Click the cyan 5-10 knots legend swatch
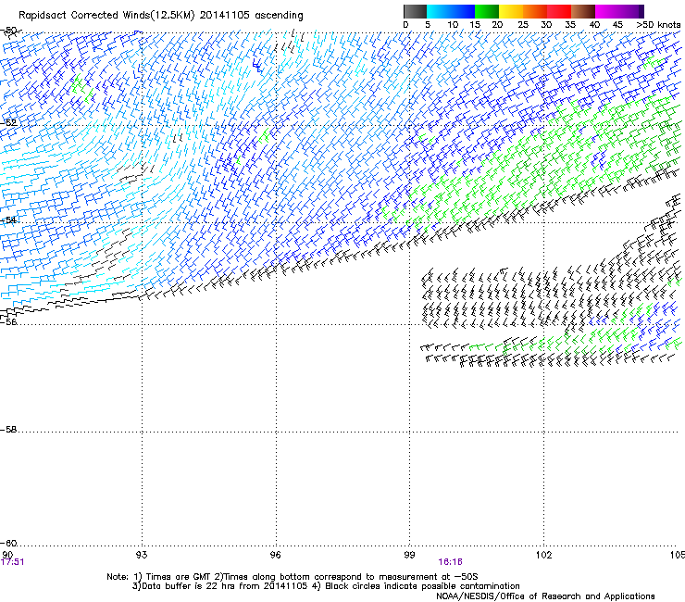 pyautogui.click(x=439, y=11)
